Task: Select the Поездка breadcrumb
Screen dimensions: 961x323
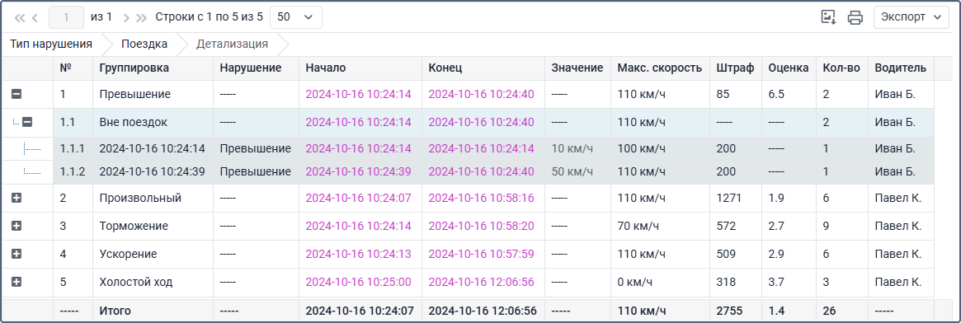Action: [x=144, y=44]
